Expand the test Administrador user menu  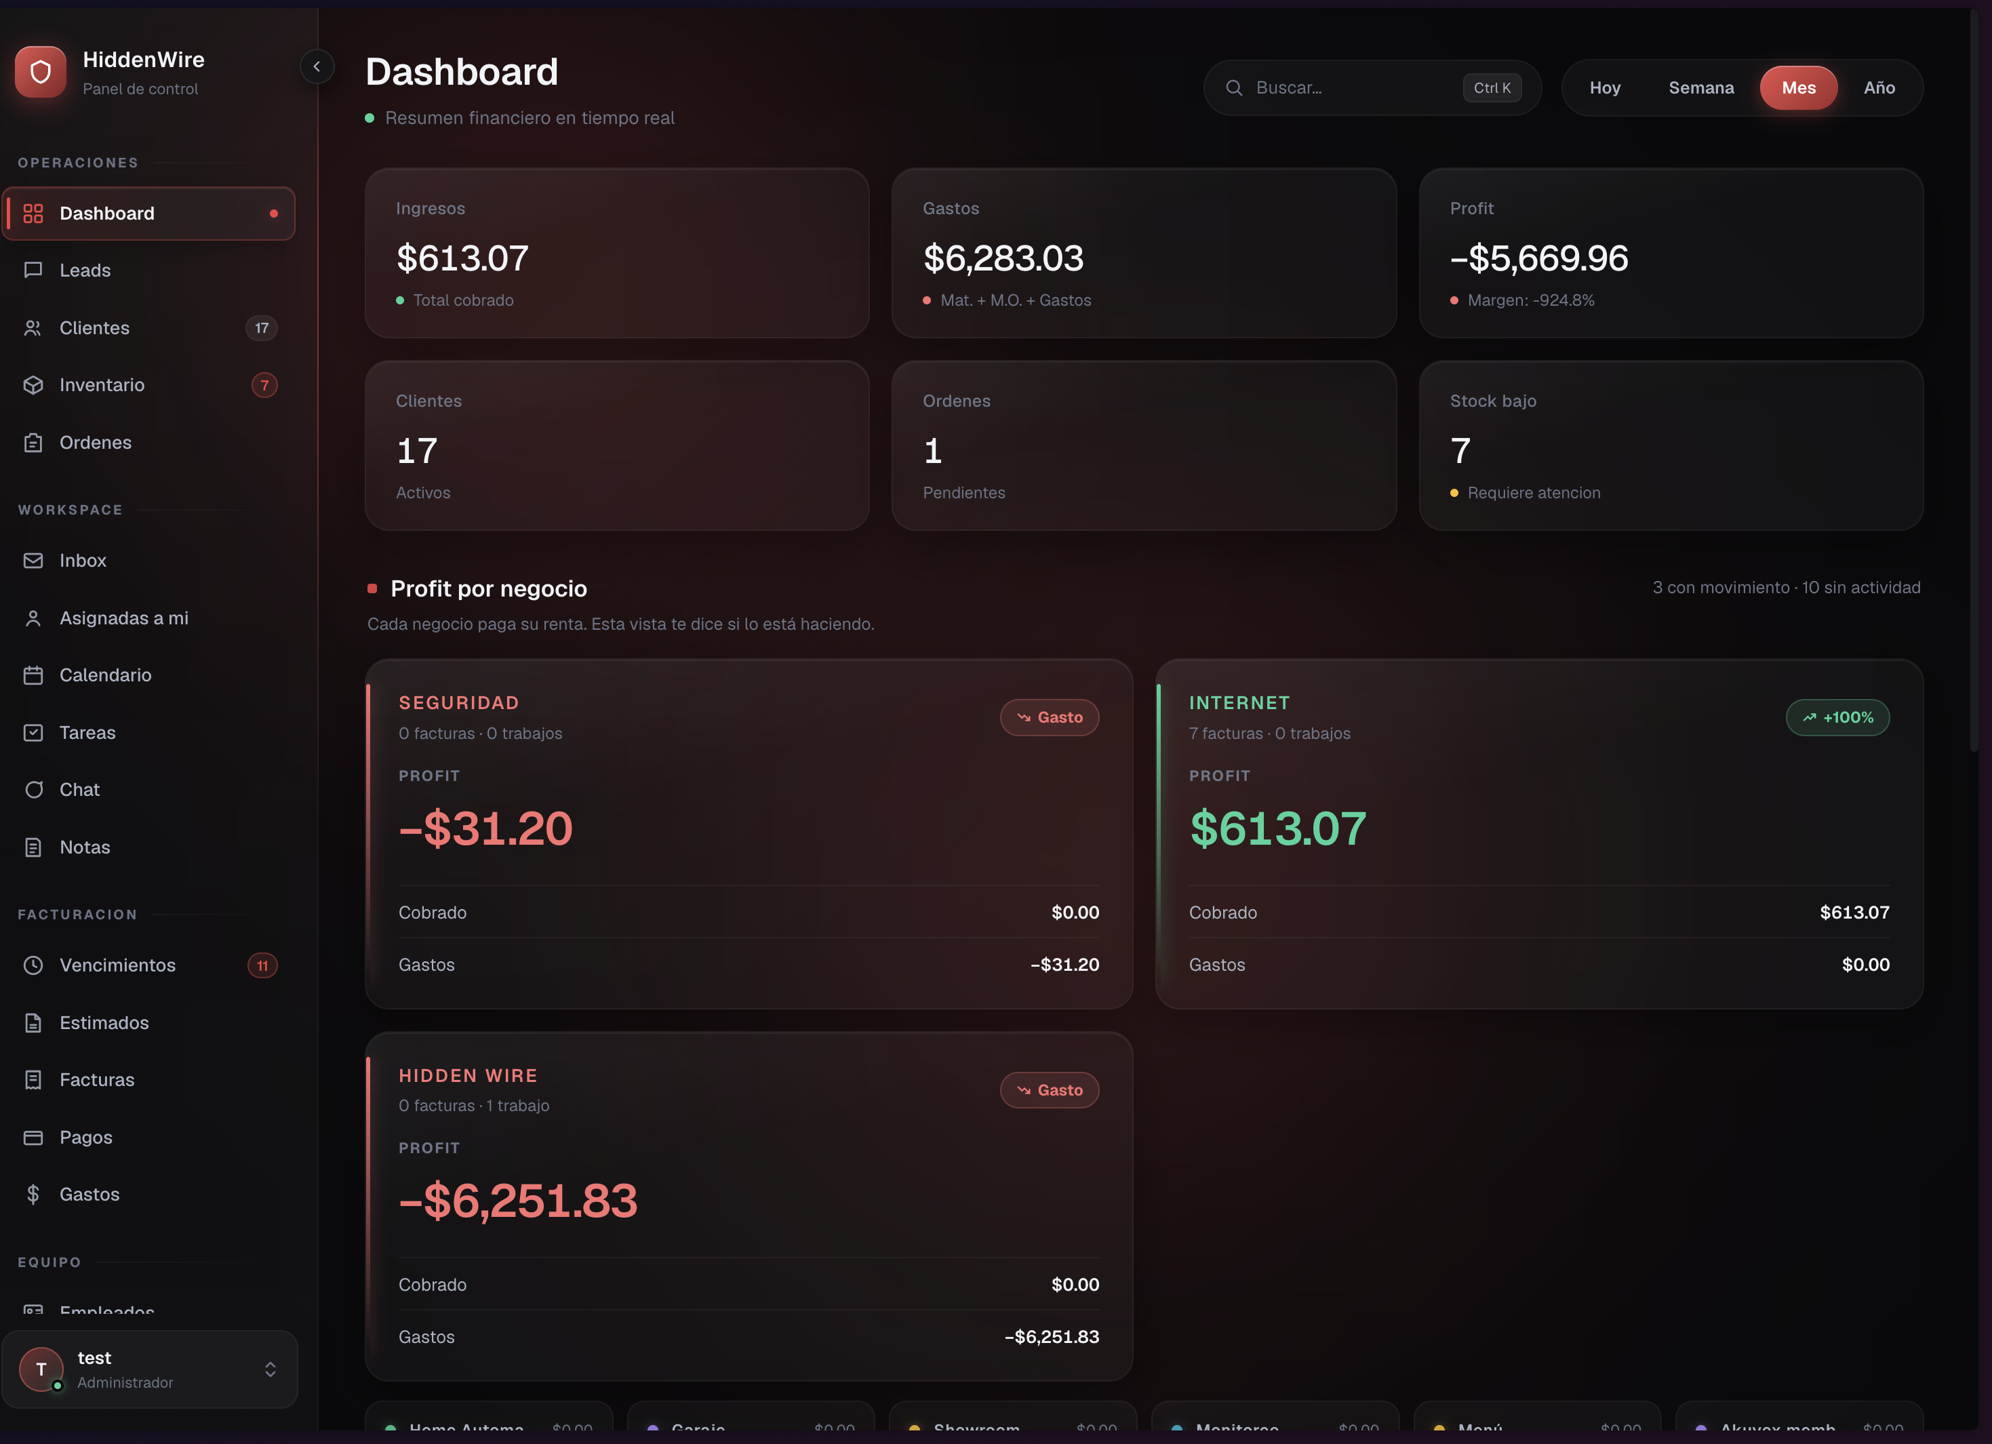149,1369
